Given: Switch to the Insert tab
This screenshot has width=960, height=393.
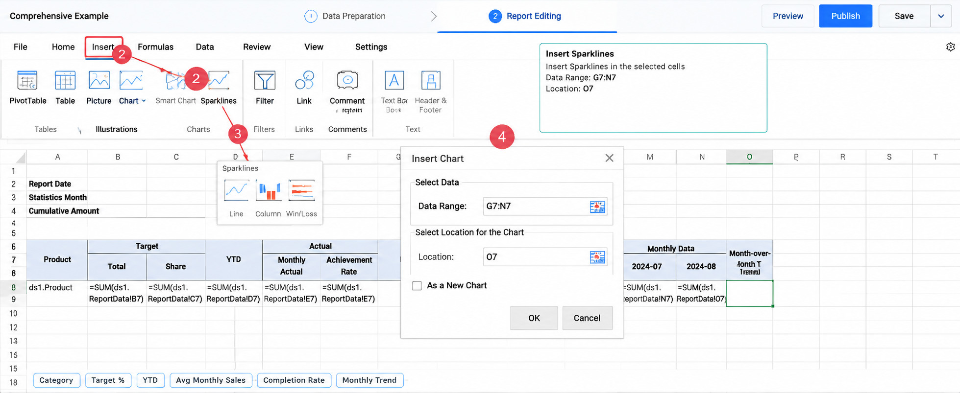Looking at the screenshot, I should (x=103, y=47).
